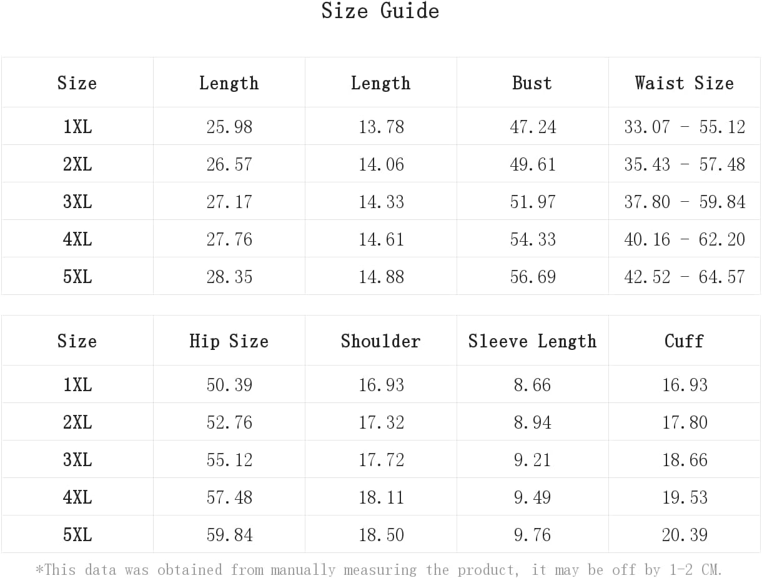The image size is (762, 578).
Task: Click waist range 33.07 - 55.12
Action: coord(685,127)
